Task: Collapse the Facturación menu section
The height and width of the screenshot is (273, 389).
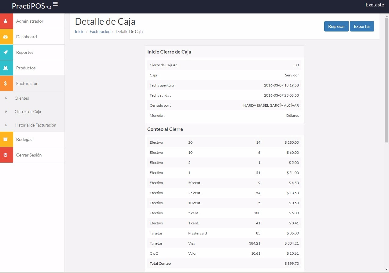Action: click(x=27, y=83)
